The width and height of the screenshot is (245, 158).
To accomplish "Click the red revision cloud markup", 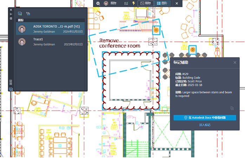I will pos(131,81).
